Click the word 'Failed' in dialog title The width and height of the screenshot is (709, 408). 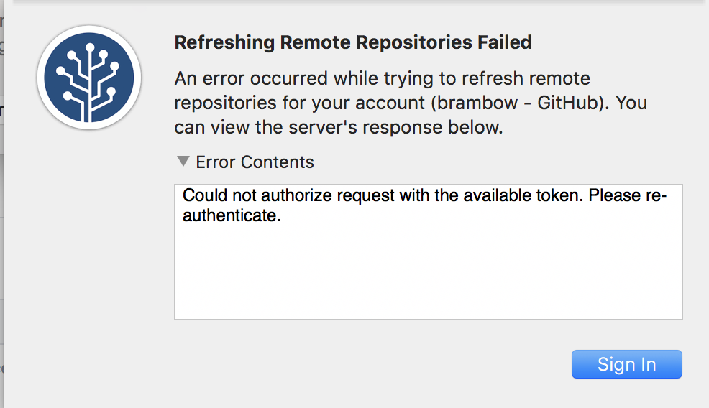[505, 42]
